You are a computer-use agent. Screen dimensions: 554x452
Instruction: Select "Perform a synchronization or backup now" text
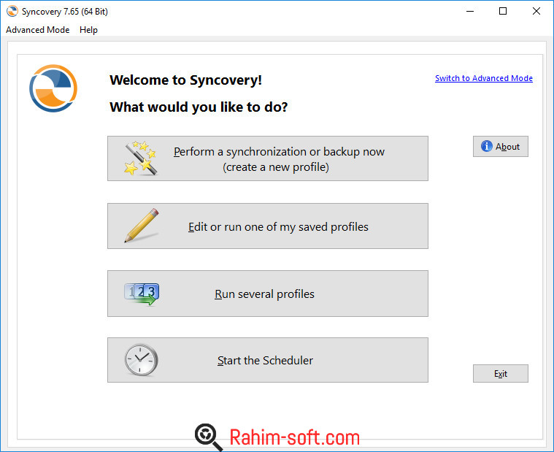279,152
